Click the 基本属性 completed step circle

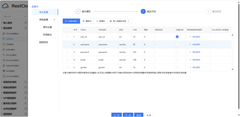point(78,12)
